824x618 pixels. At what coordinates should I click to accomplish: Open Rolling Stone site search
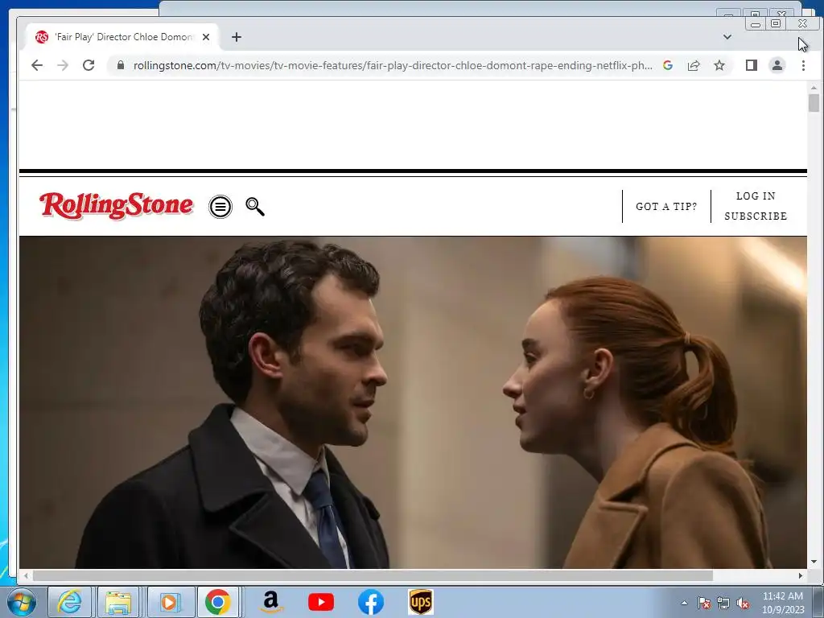coord(255,207)
